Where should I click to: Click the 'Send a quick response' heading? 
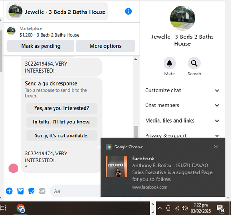pos(51,83)
